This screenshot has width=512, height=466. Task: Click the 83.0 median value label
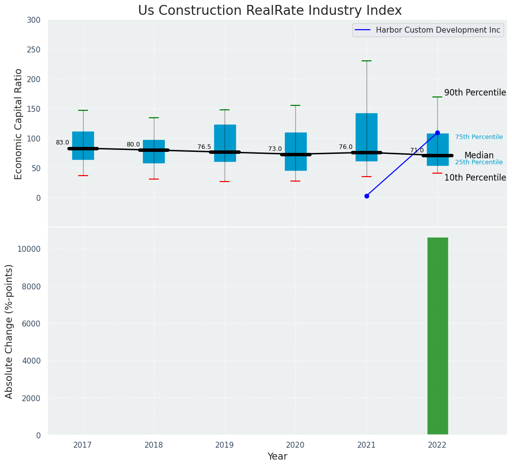pyautogui.click(x=62, y=142)
